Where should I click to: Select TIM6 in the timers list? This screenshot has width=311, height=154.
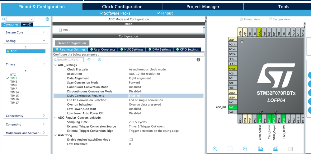tap(14, 85)
